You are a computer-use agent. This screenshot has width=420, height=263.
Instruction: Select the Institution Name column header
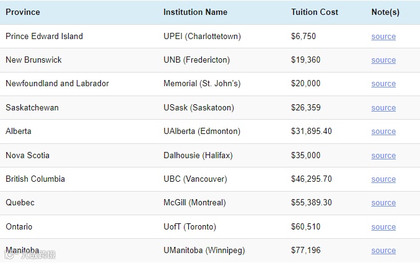pyautogui.click(x=195, y=12)
